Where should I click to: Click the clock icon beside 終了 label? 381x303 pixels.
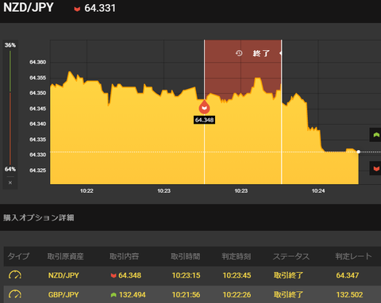point(239,53)
